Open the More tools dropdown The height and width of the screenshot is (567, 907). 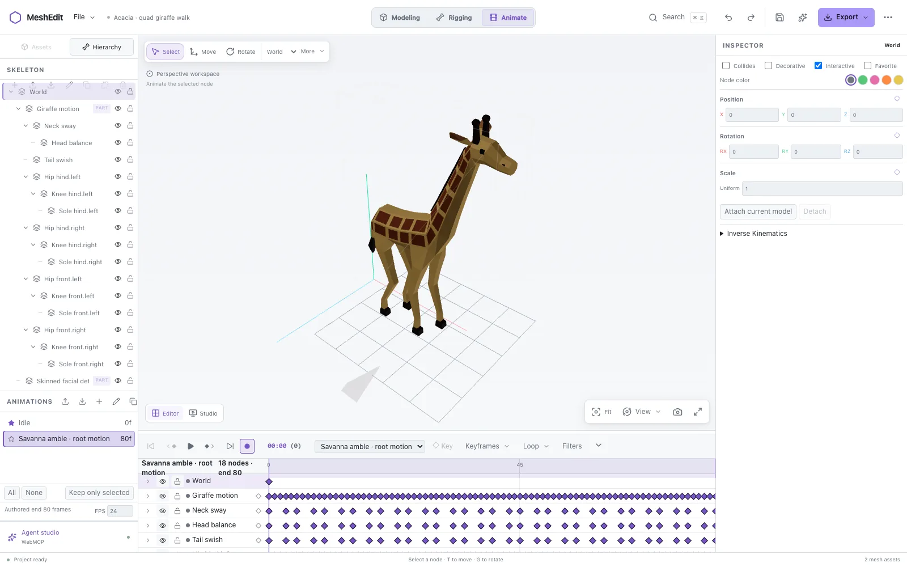(312, 52)
